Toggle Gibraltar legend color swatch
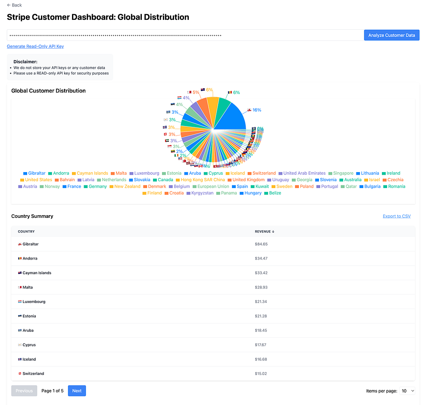The image size is (431, 405). (x=25, y=173)
